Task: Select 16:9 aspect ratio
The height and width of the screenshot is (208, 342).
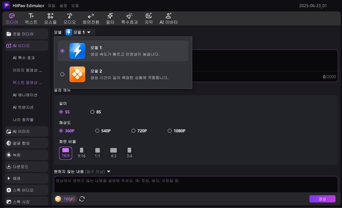Action: pyautogui.click(x=65, y=153)
